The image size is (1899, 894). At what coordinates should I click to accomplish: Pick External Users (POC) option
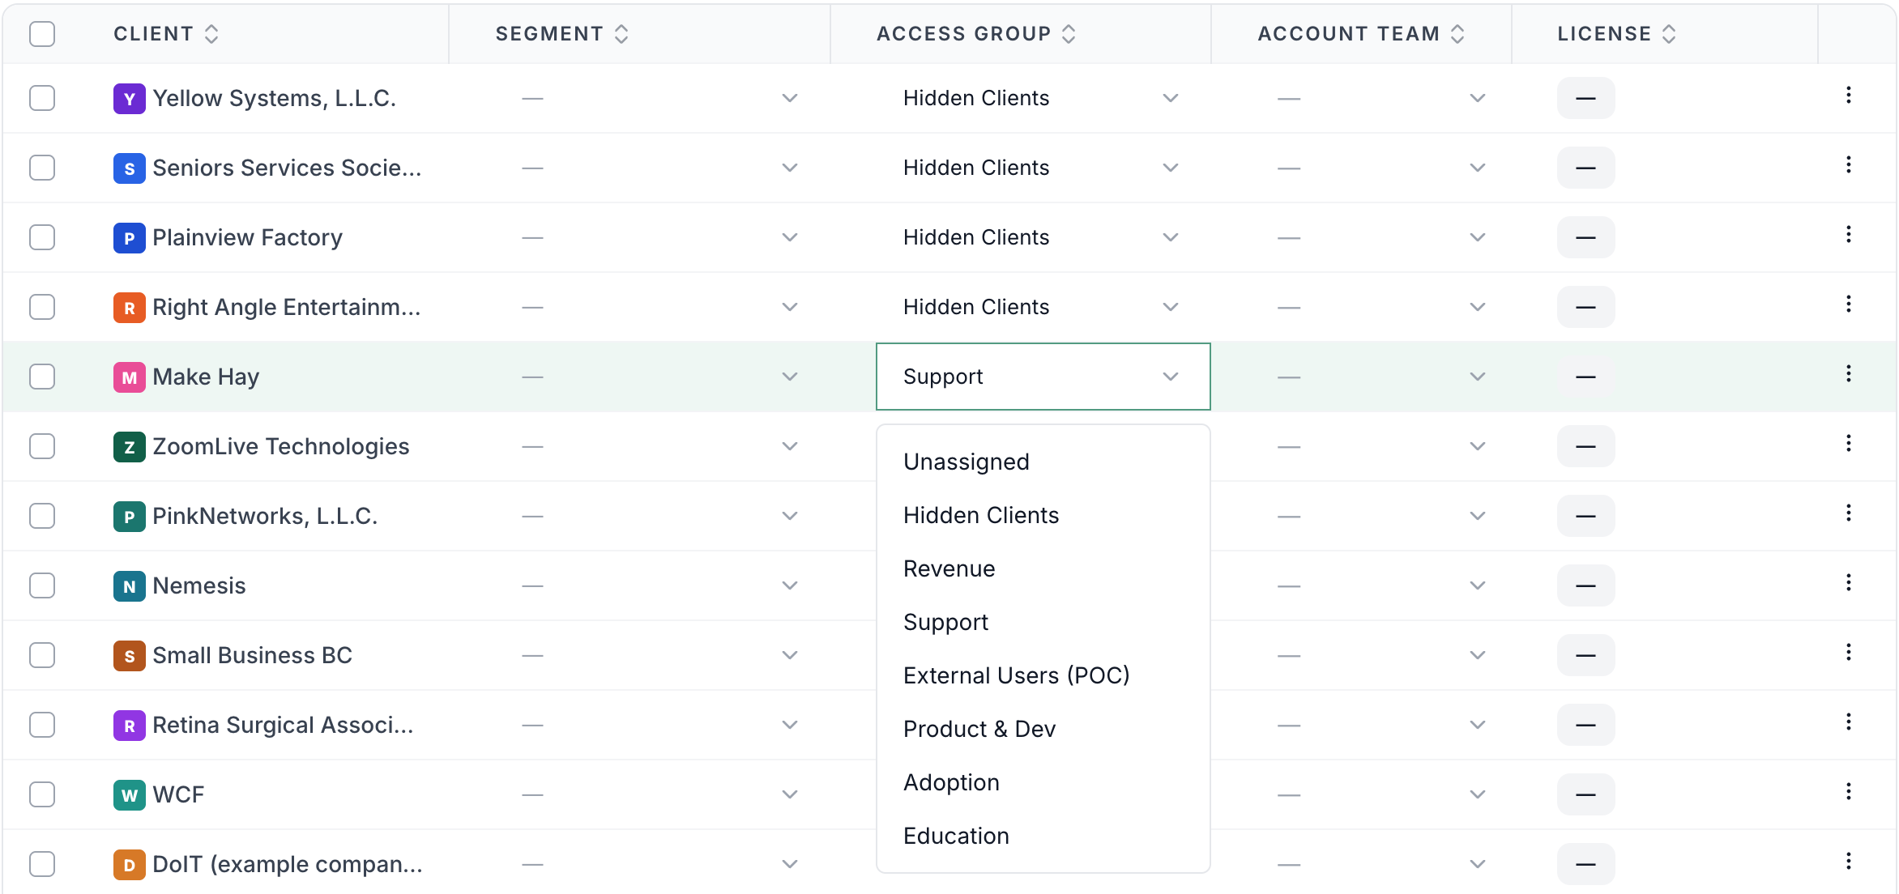coord(1043,675)
